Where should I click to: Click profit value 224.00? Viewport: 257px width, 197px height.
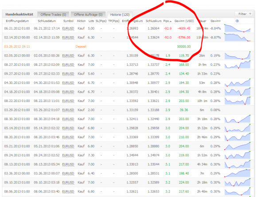184,182
